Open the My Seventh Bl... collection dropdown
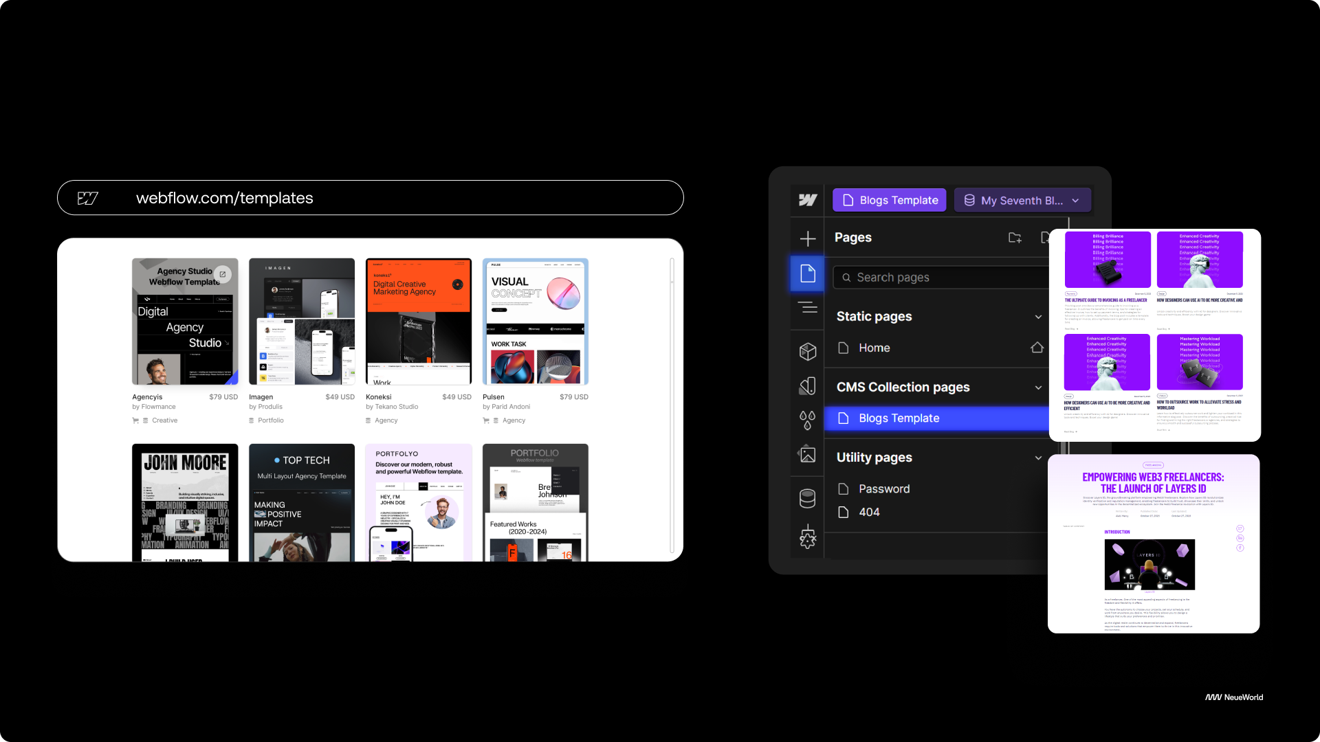1320x742 pixels. click(1022, 200)
